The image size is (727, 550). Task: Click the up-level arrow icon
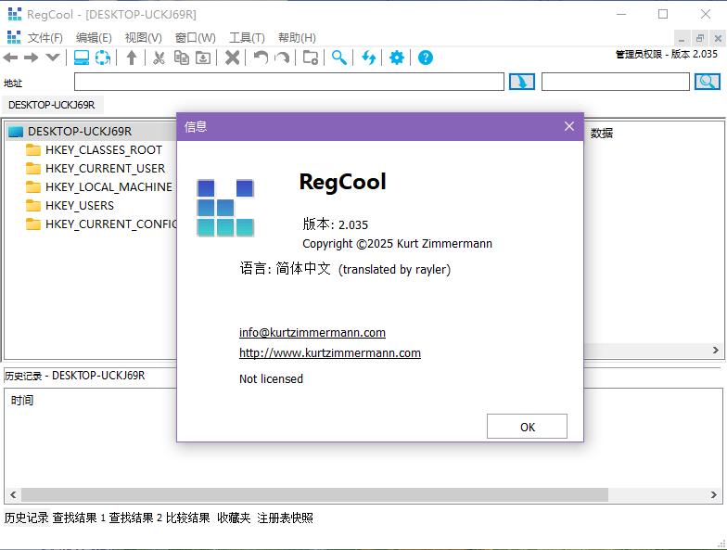click(132, 58)
